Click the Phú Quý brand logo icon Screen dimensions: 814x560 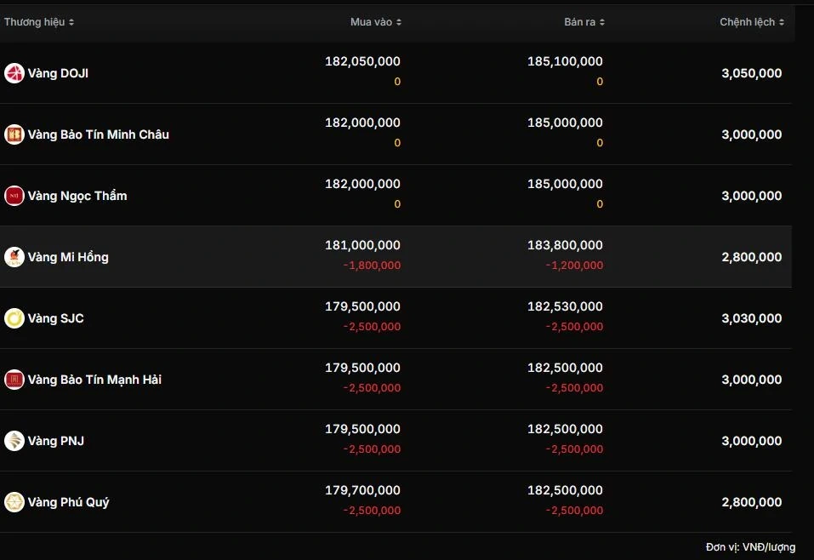click(x=14, y=502)
